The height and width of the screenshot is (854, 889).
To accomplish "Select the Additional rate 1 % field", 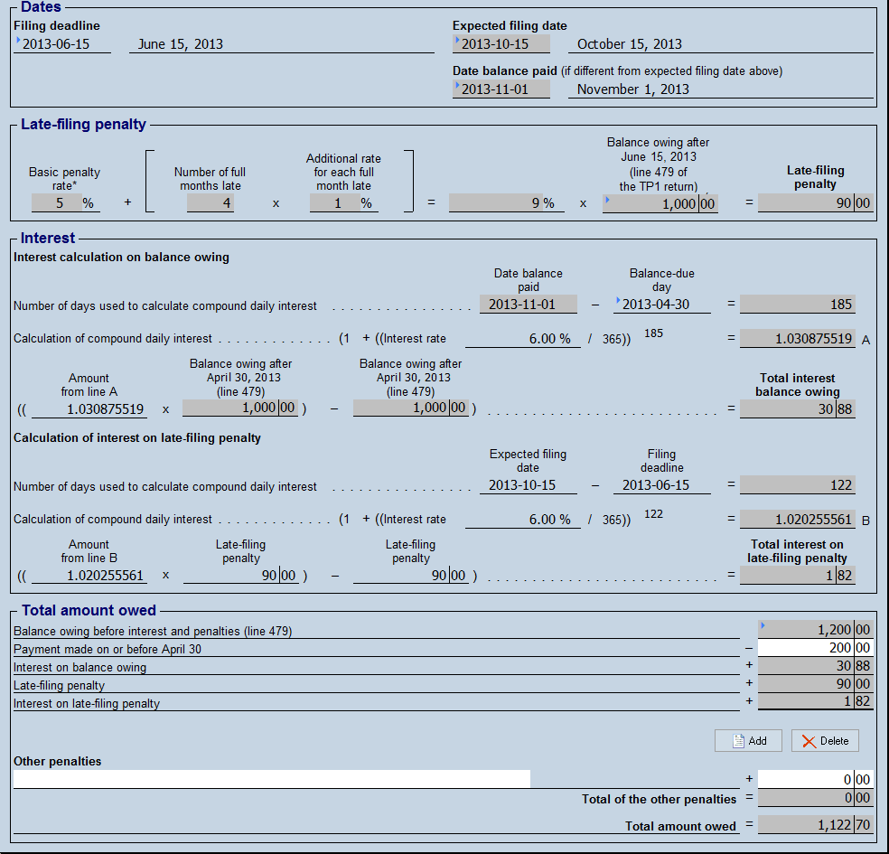I will coord(344,203).
